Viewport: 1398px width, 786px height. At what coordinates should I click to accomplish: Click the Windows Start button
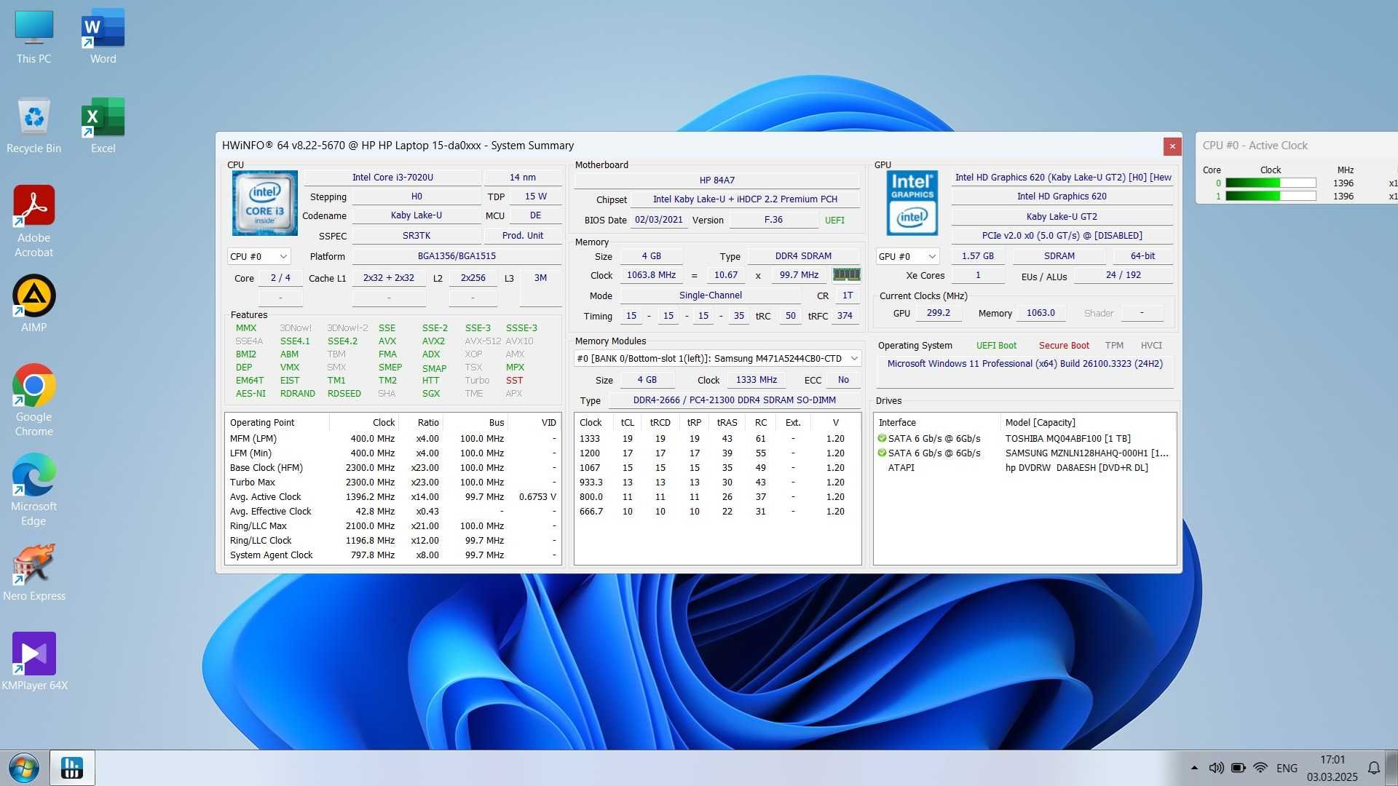[x=23, y=768]
